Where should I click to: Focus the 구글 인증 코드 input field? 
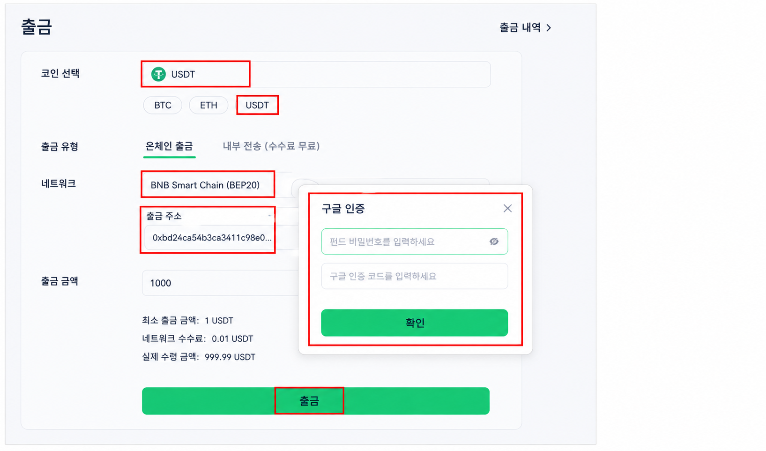(x=415, y=276)
